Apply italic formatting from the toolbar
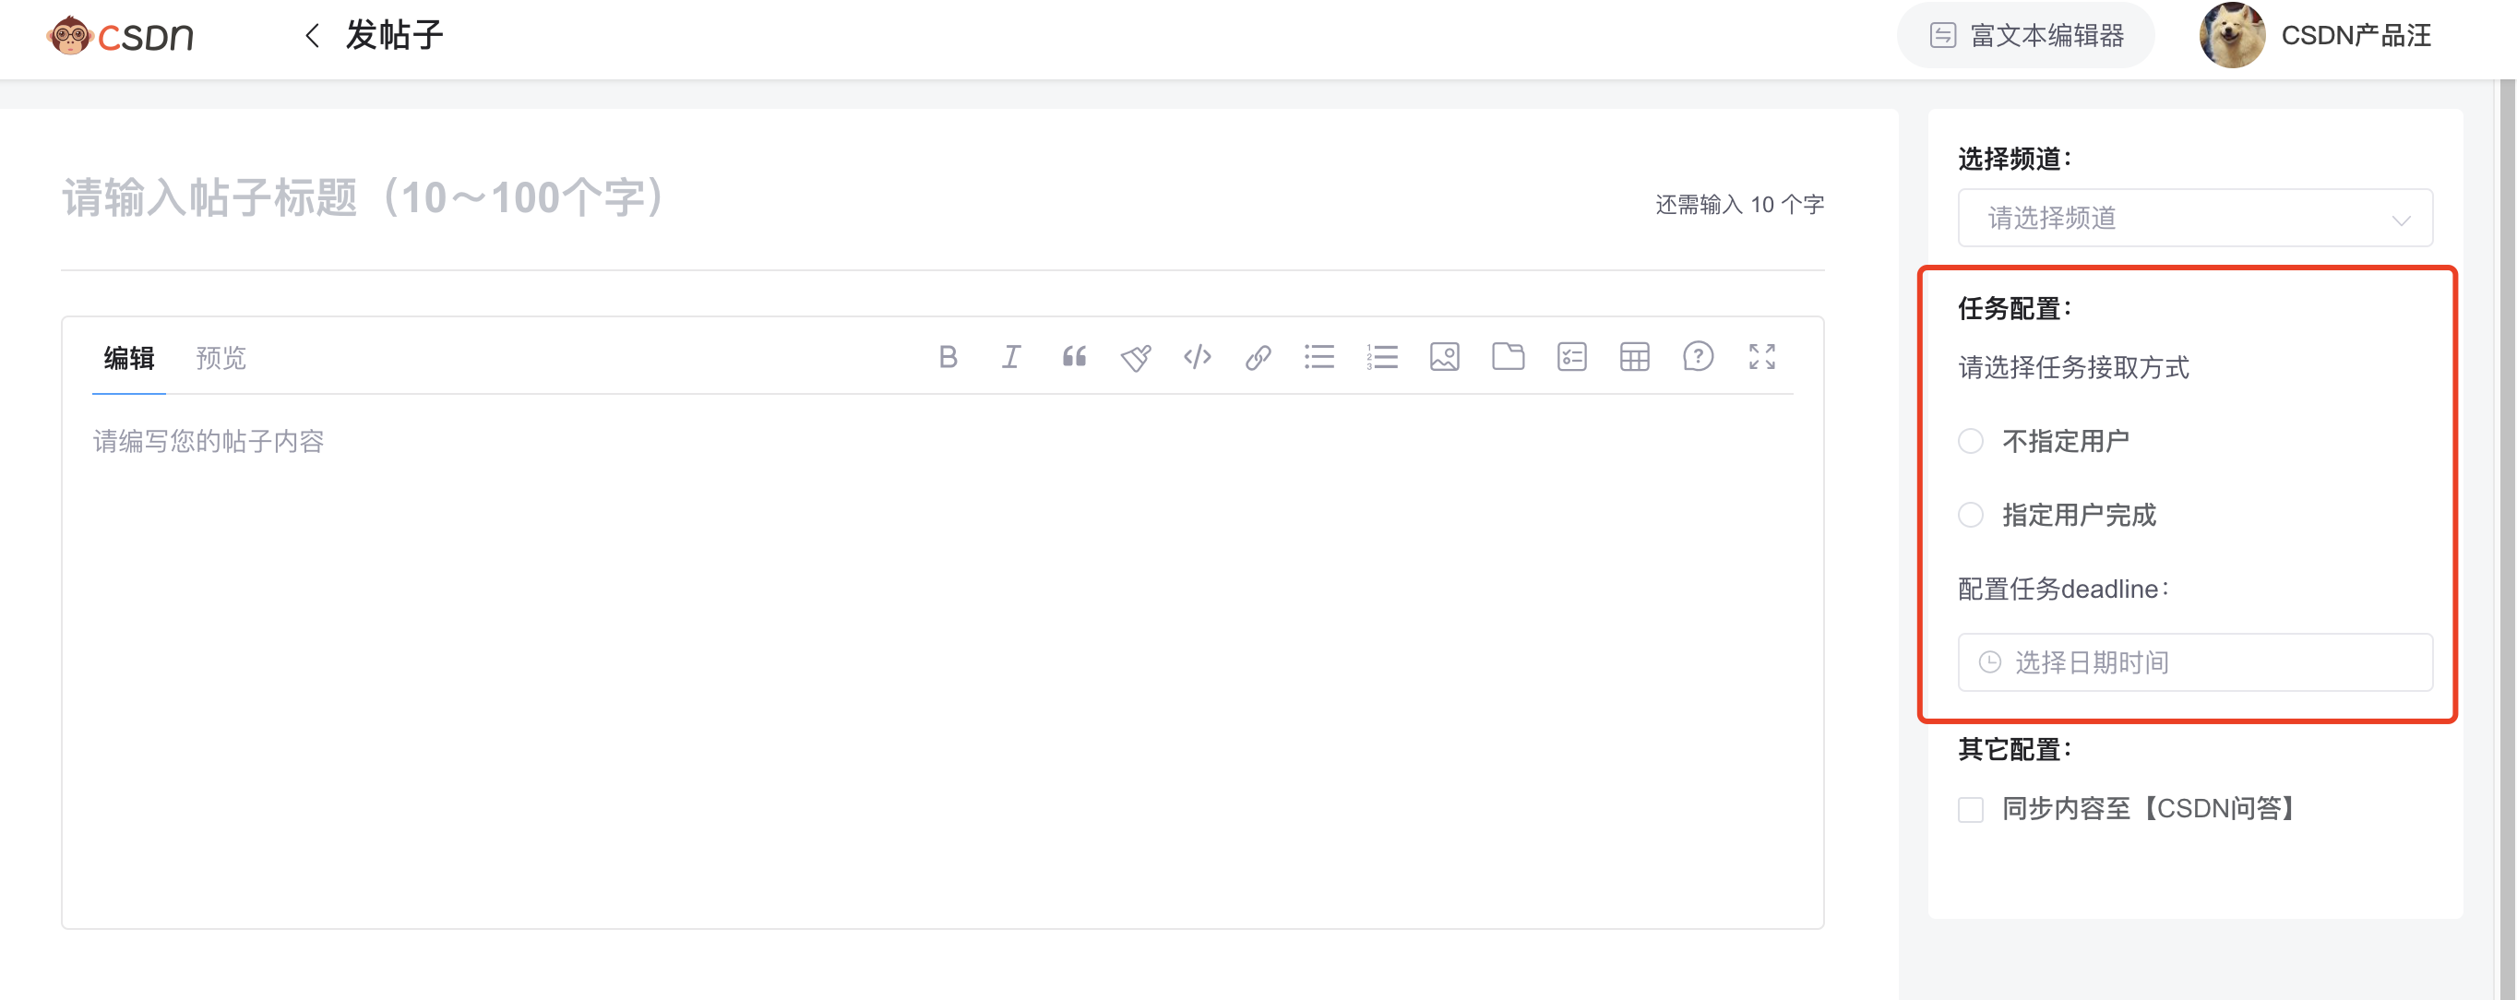This screenshot has width=2517, height=1000. coord(1010,357)
